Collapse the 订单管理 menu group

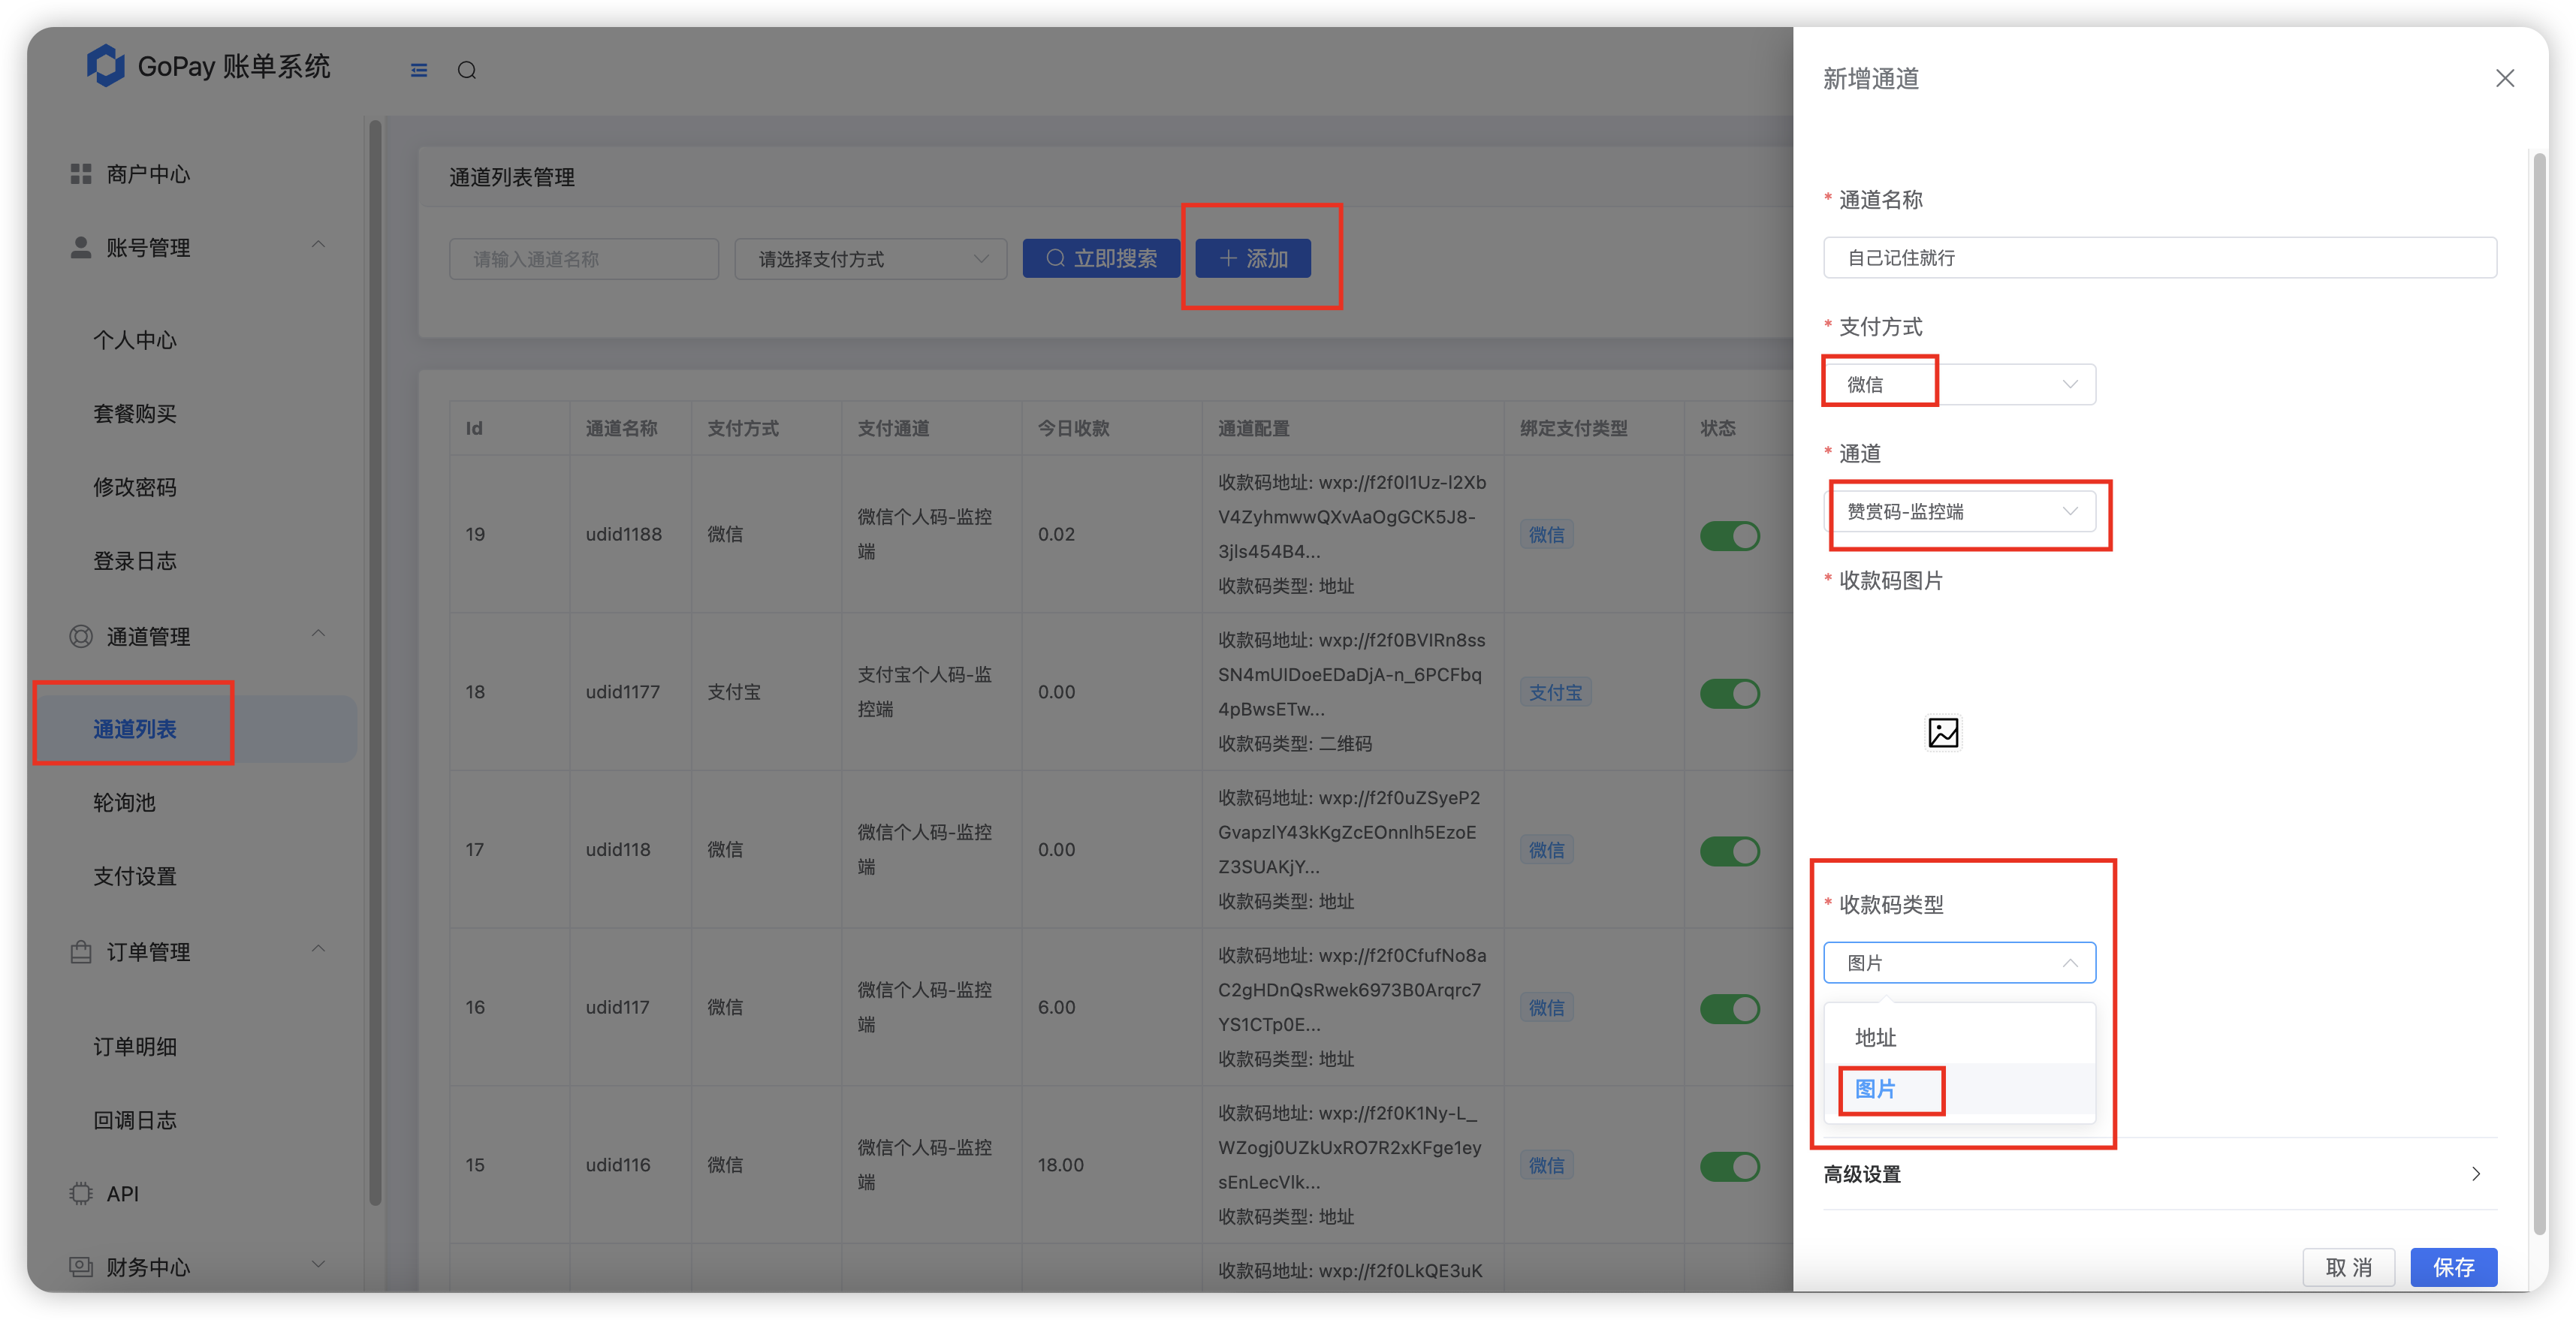point(318,948)
